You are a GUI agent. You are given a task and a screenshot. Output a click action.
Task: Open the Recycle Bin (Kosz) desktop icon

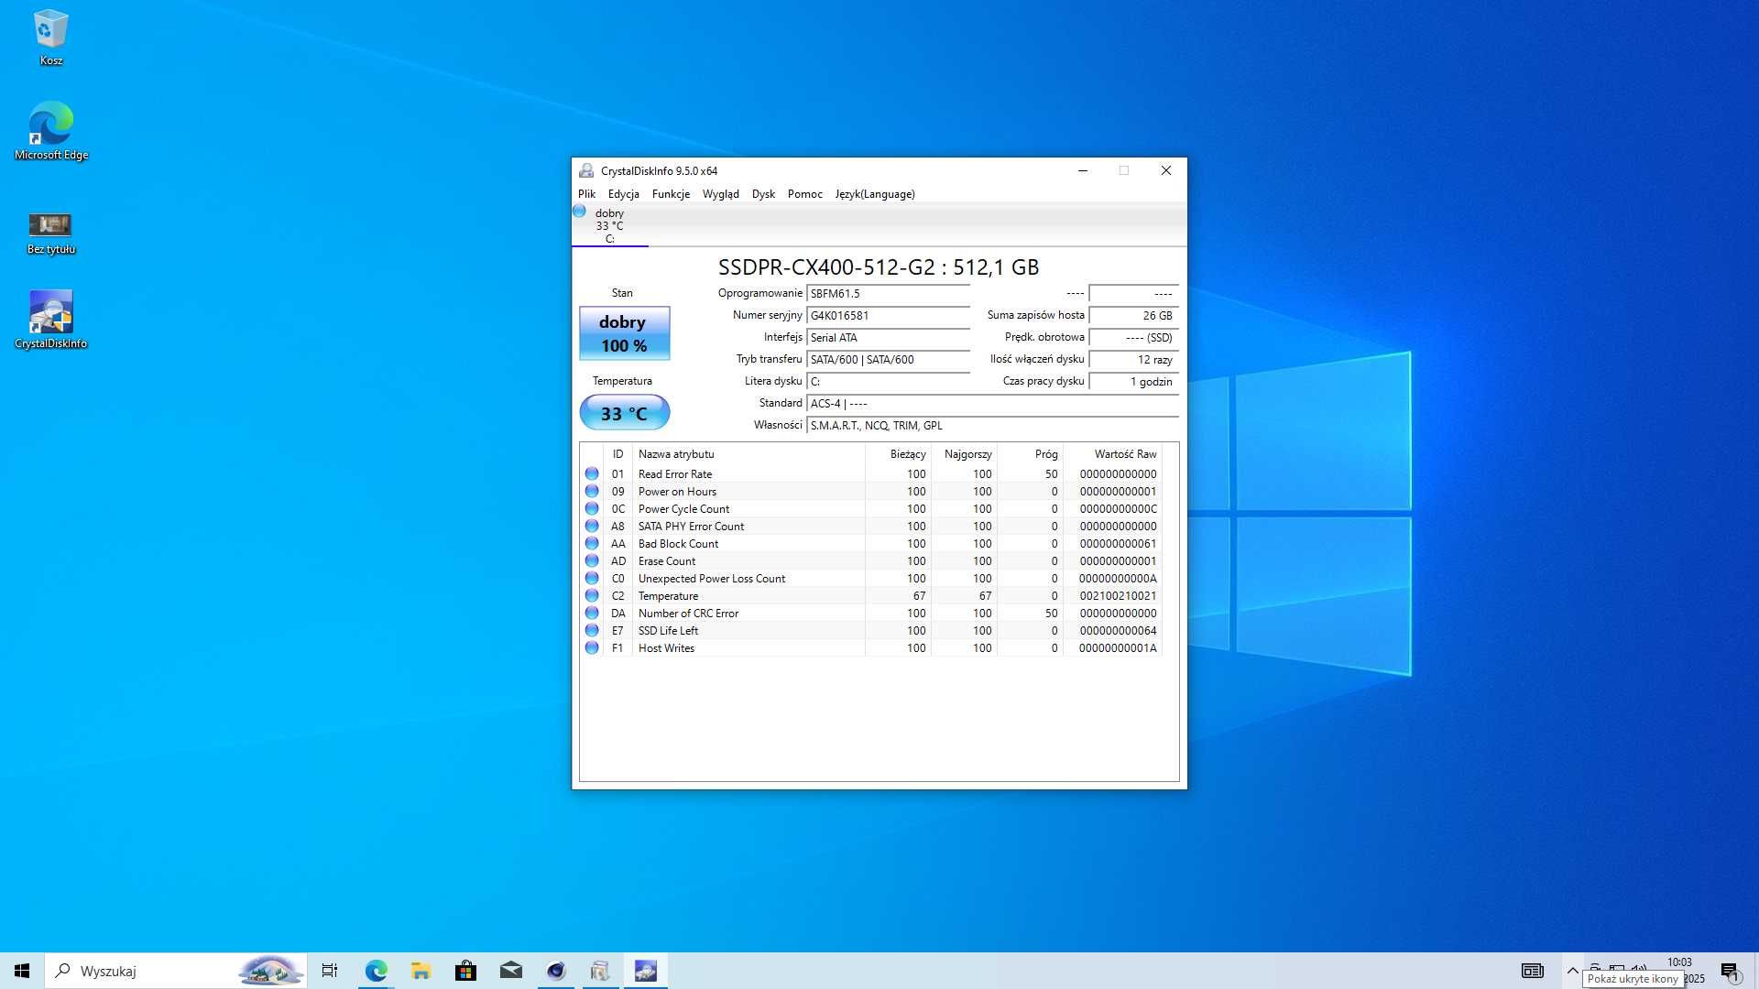(x=50, y=38)
